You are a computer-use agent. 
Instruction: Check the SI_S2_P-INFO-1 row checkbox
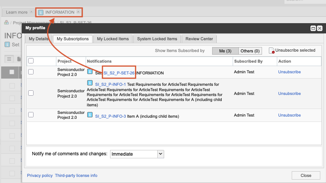point(31,93)
